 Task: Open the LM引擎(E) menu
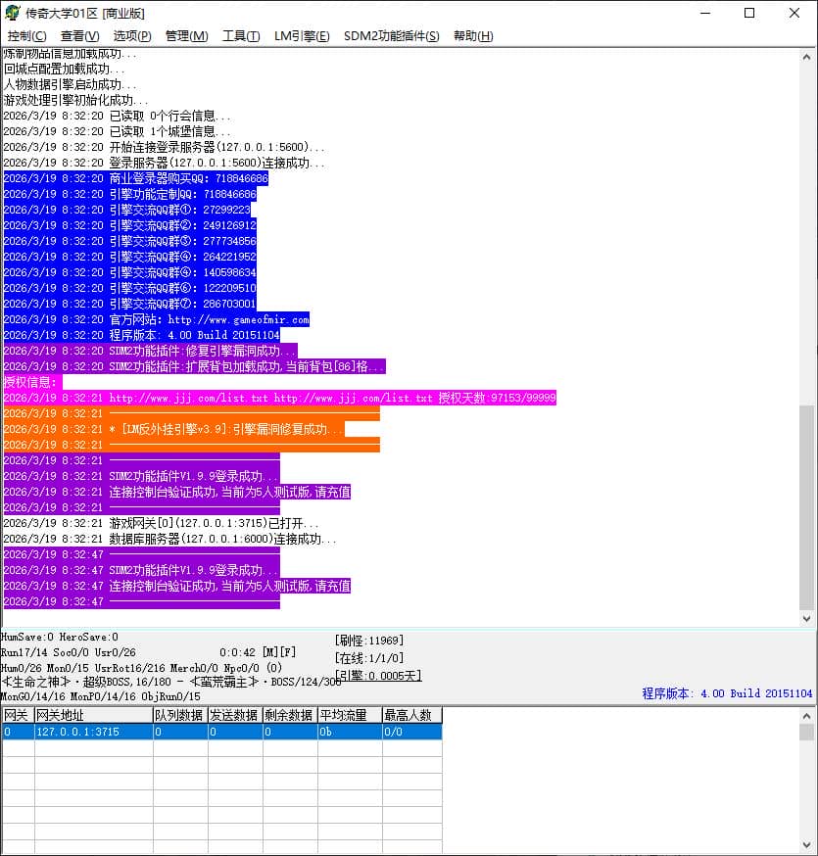coord(302,36)
